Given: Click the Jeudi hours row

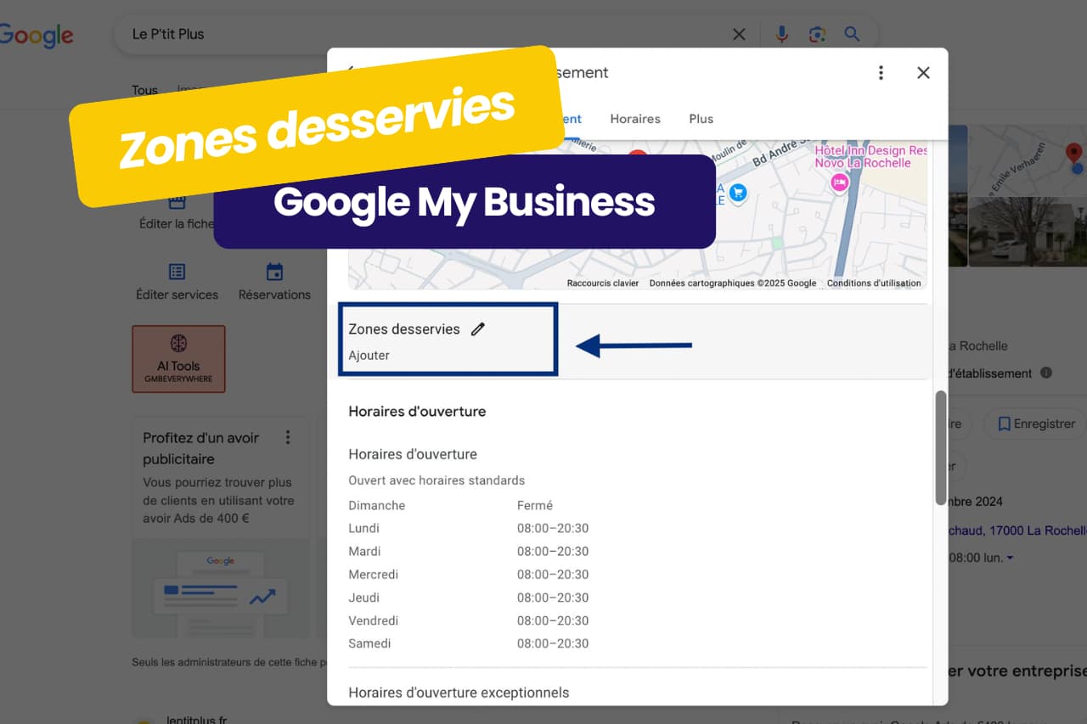Looking at the screenshot, I should pos(467,598).
